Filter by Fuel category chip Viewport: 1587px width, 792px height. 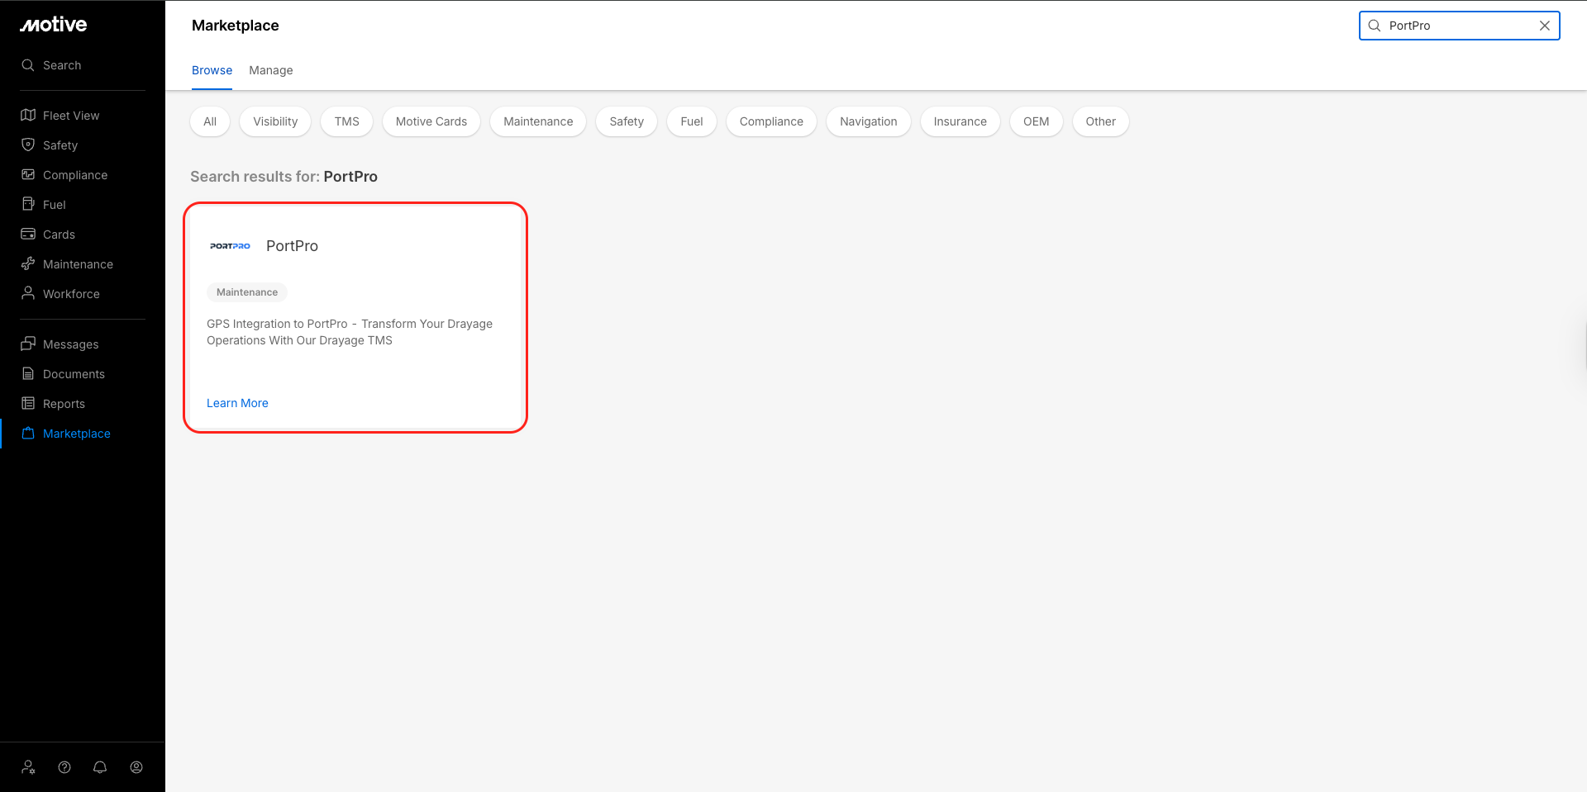692,121
